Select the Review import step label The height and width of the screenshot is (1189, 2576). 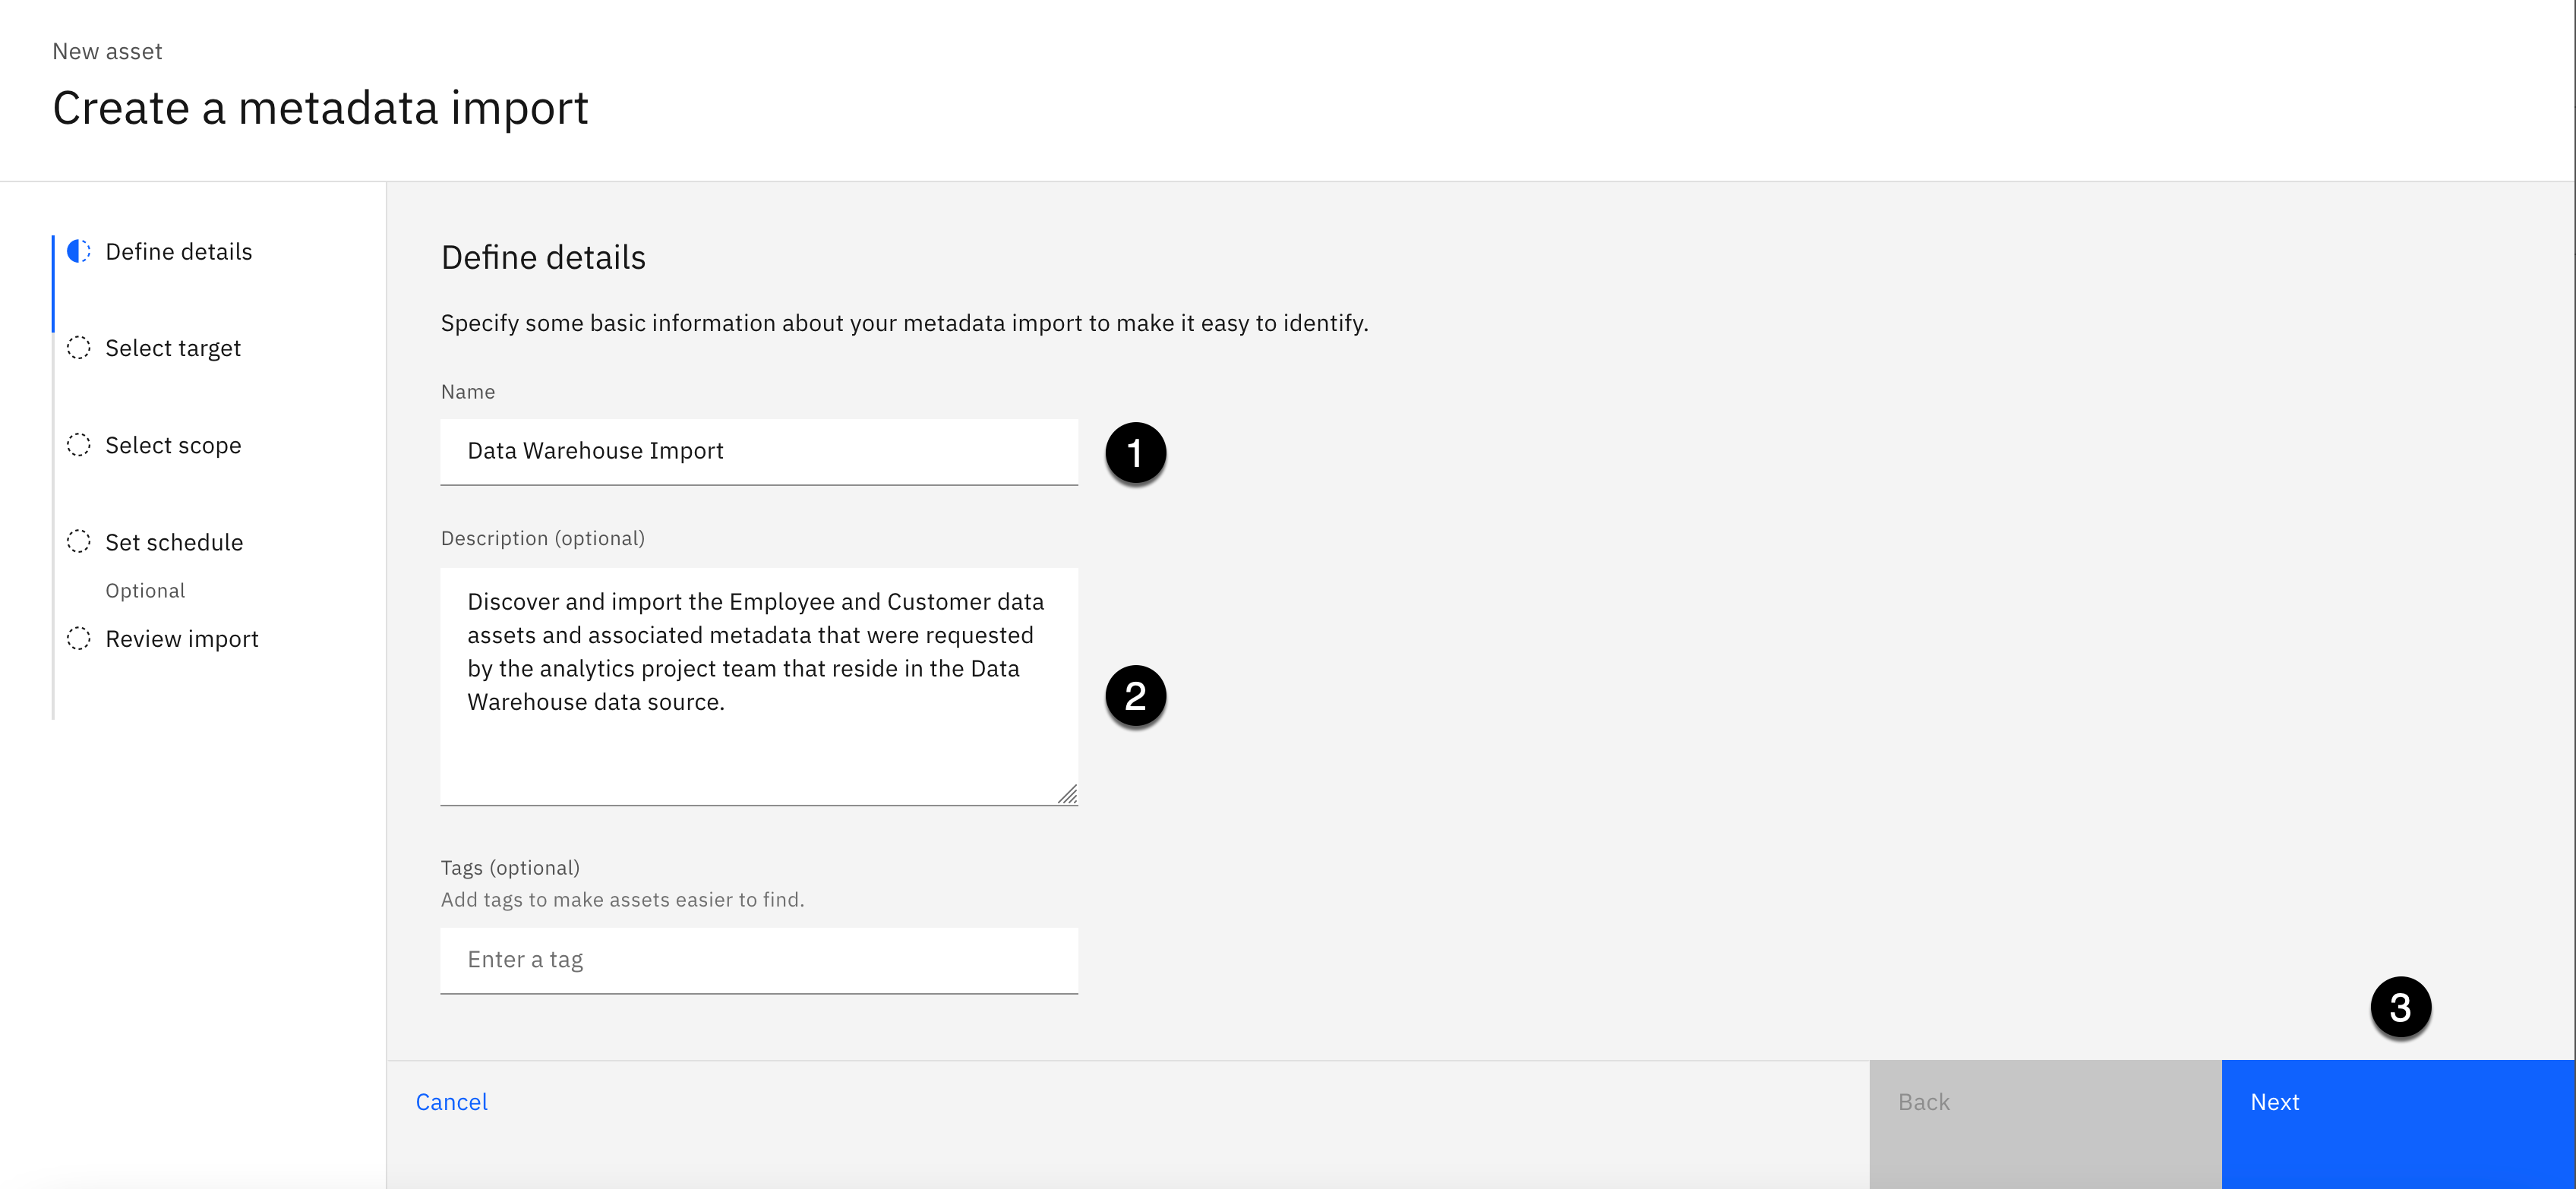tap(182, 639)
